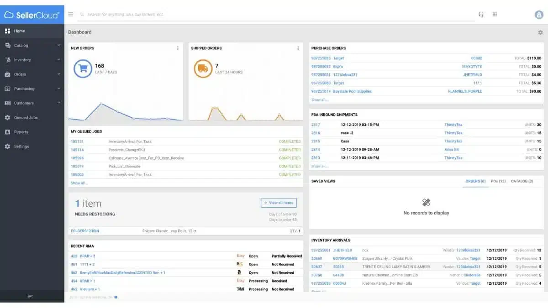Open FBA shipment 2817
Viewport: 548px width, 308px height.
[x=316, y=125]
